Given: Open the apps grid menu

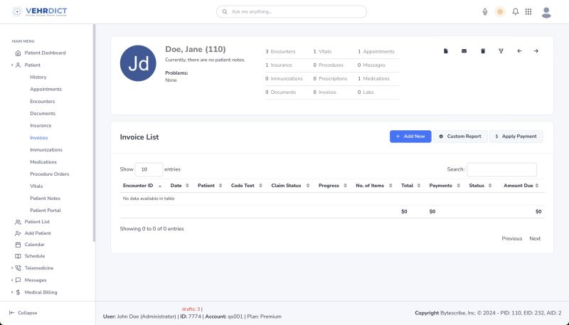Looking at the screenshot, I should click(528, 11).
